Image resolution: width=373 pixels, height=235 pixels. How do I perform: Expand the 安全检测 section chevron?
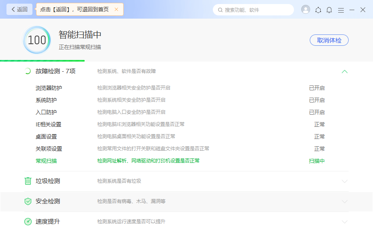pos(345,201)
